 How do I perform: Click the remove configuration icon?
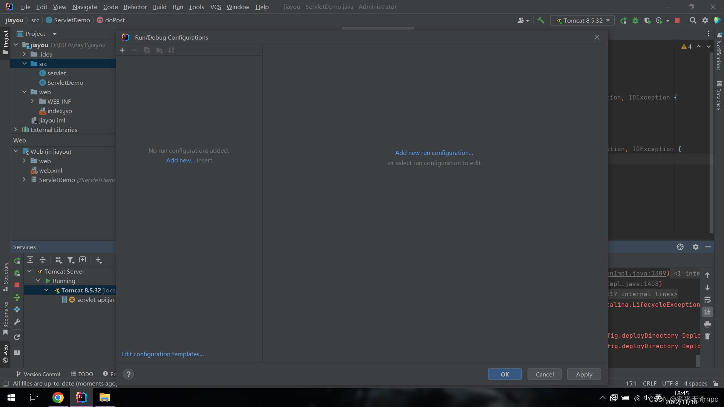(135, 50)
